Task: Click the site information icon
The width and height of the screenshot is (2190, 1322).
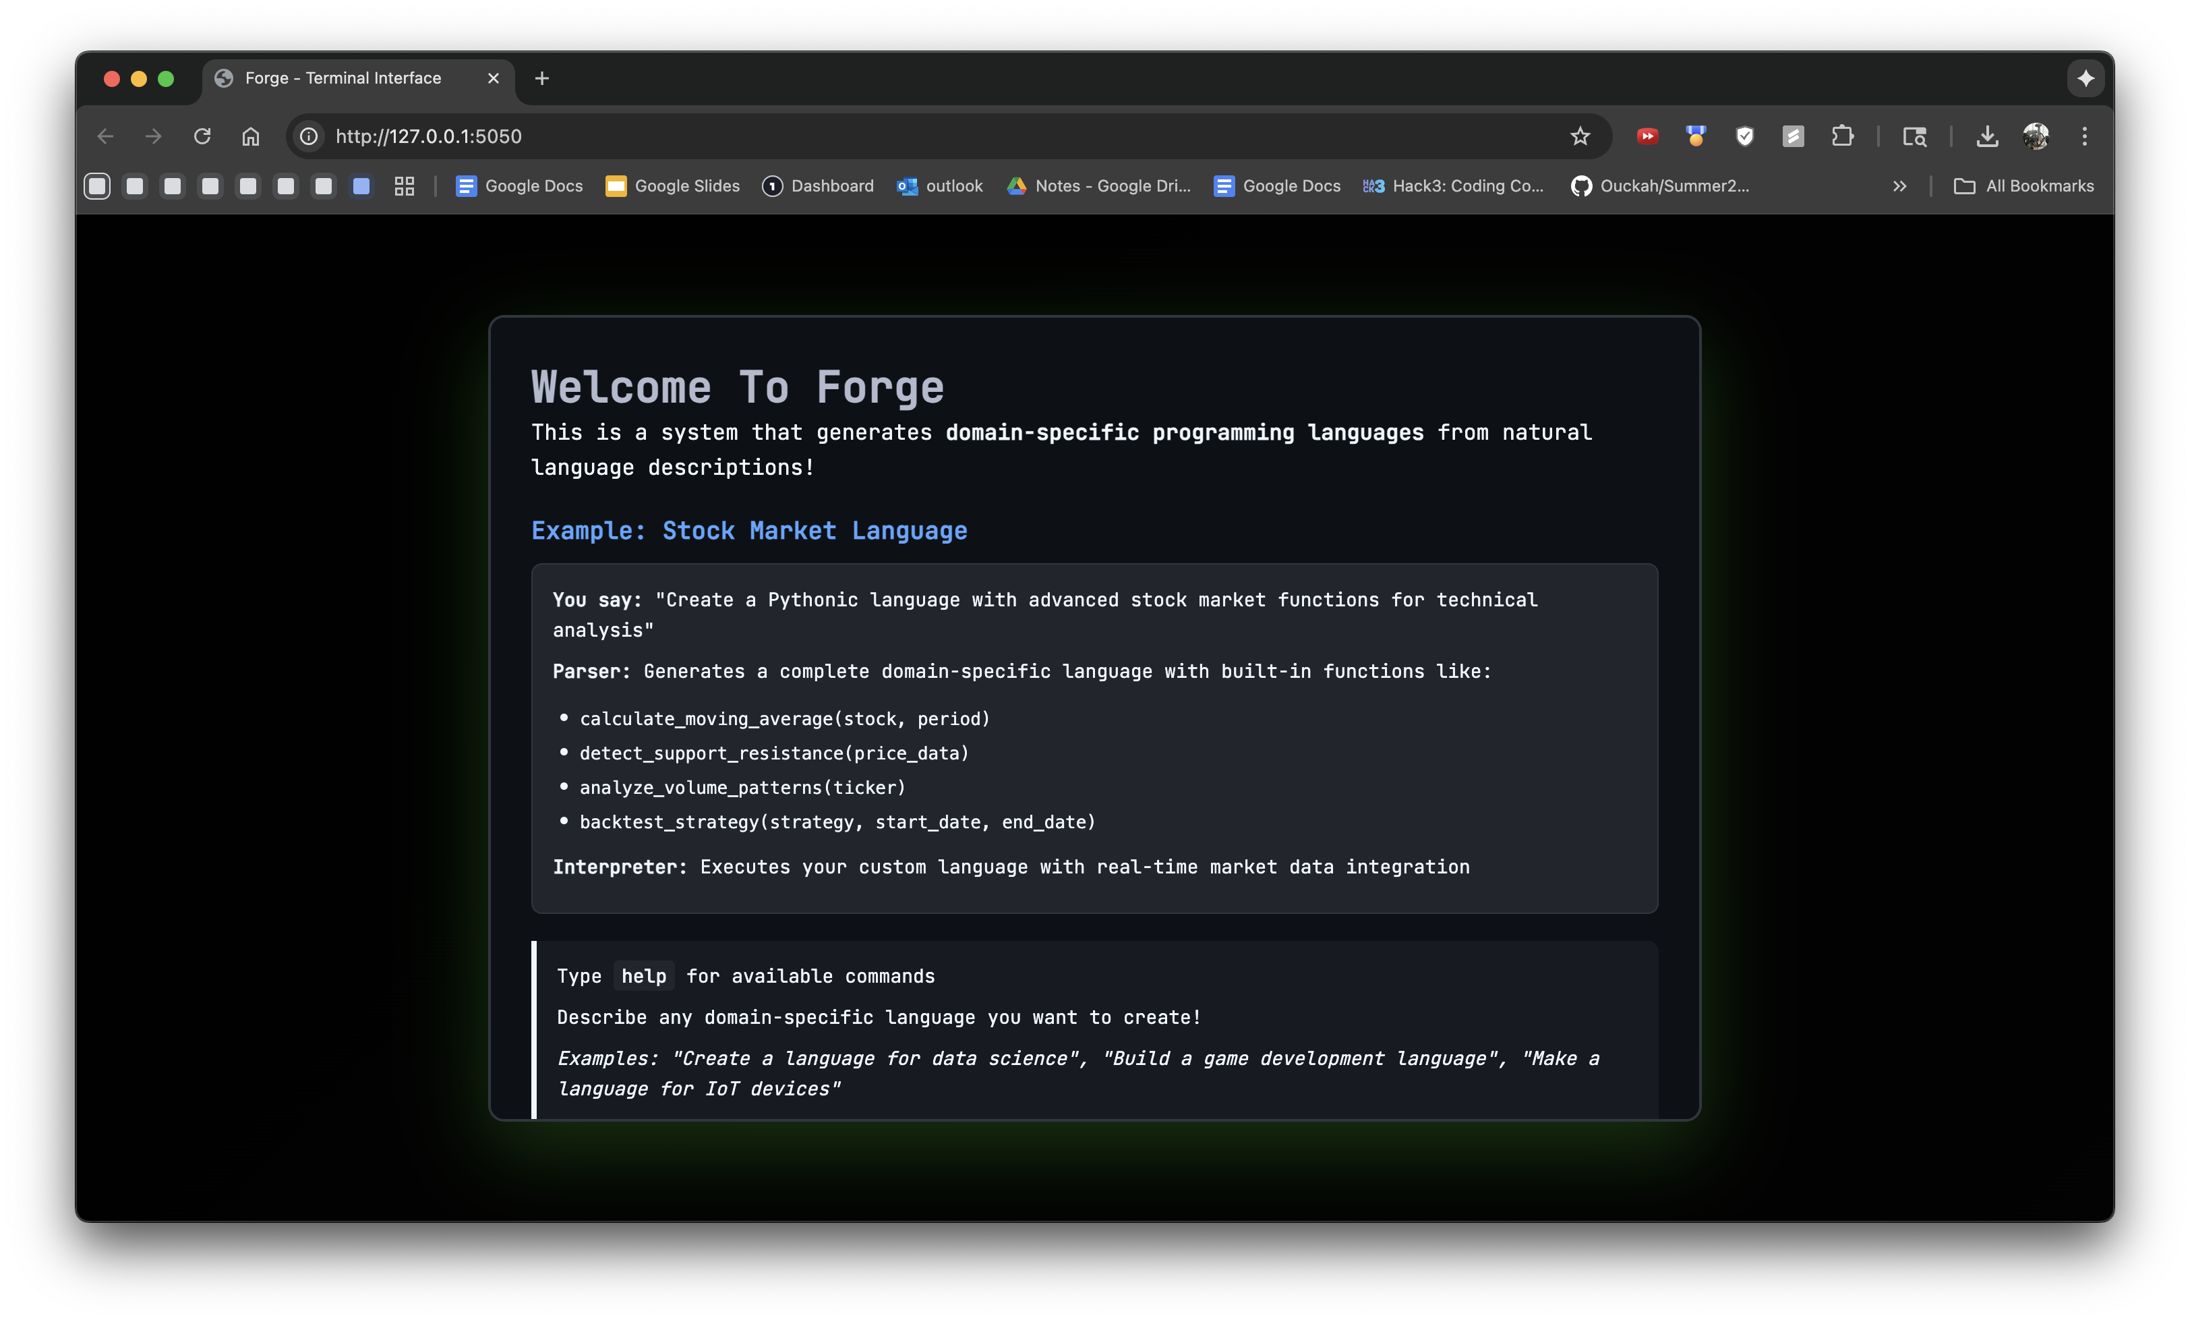Action: coord(308,136)
